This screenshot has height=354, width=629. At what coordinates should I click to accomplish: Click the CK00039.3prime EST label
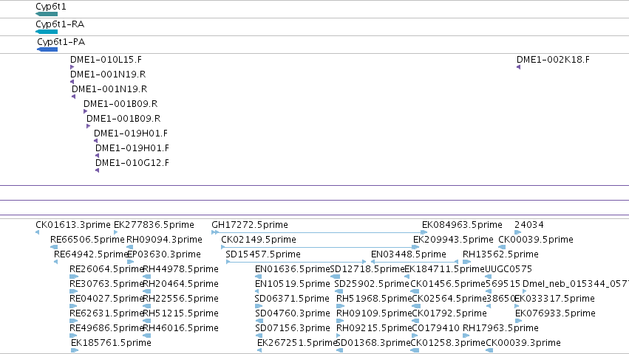(523, 344)
